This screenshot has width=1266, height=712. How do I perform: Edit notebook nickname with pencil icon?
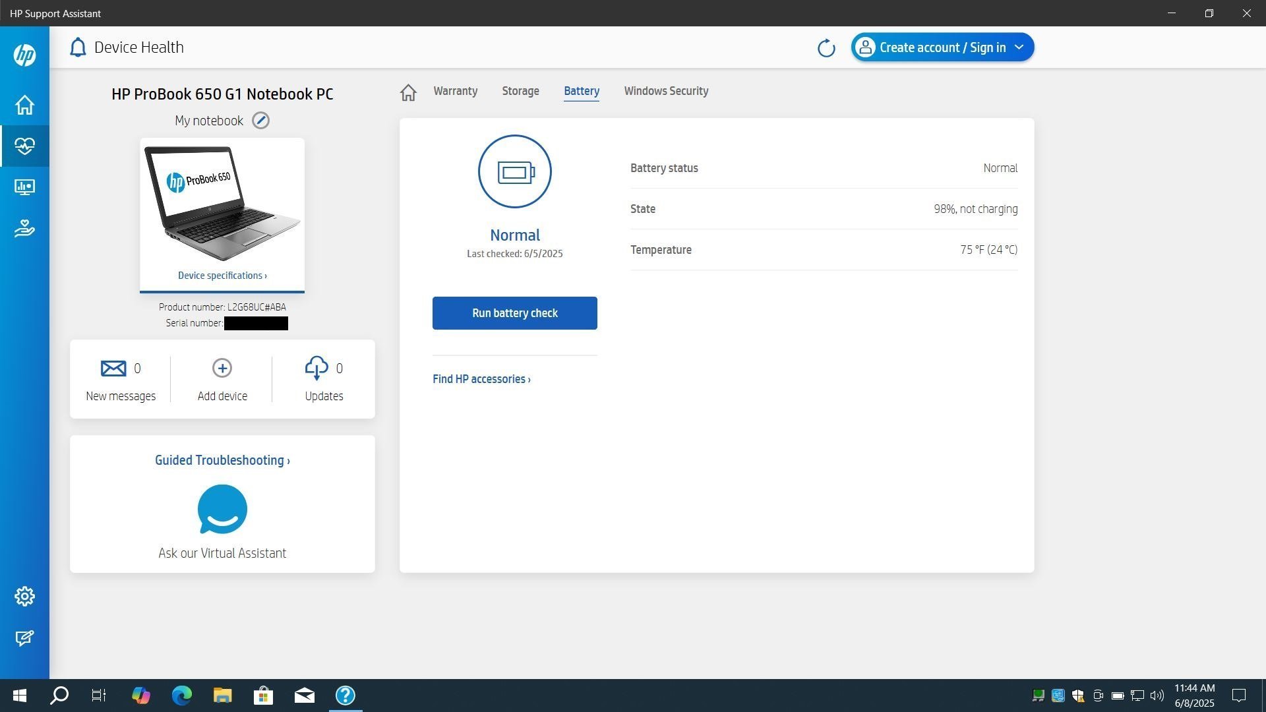click(261, 121)
